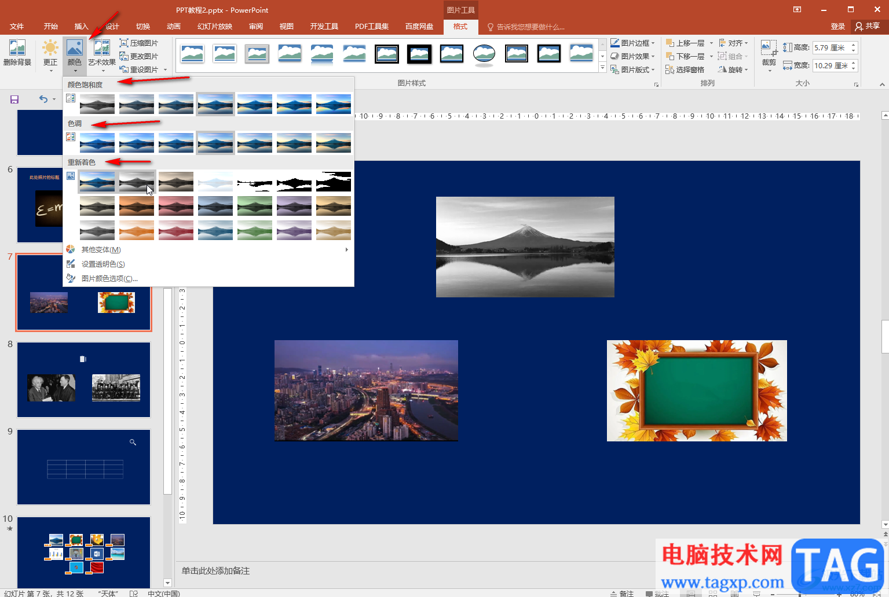The image size is (889, 597).
Task: Select the black oval picture style thumbnail
Action: point(484,54)
